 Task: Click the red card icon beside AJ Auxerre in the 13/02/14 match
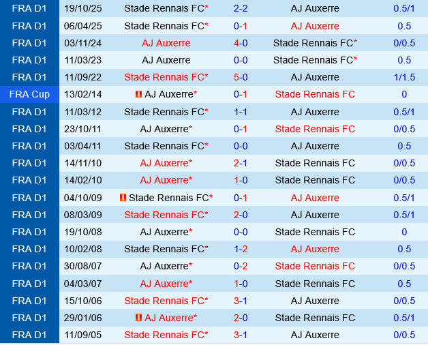pos(139,94)
